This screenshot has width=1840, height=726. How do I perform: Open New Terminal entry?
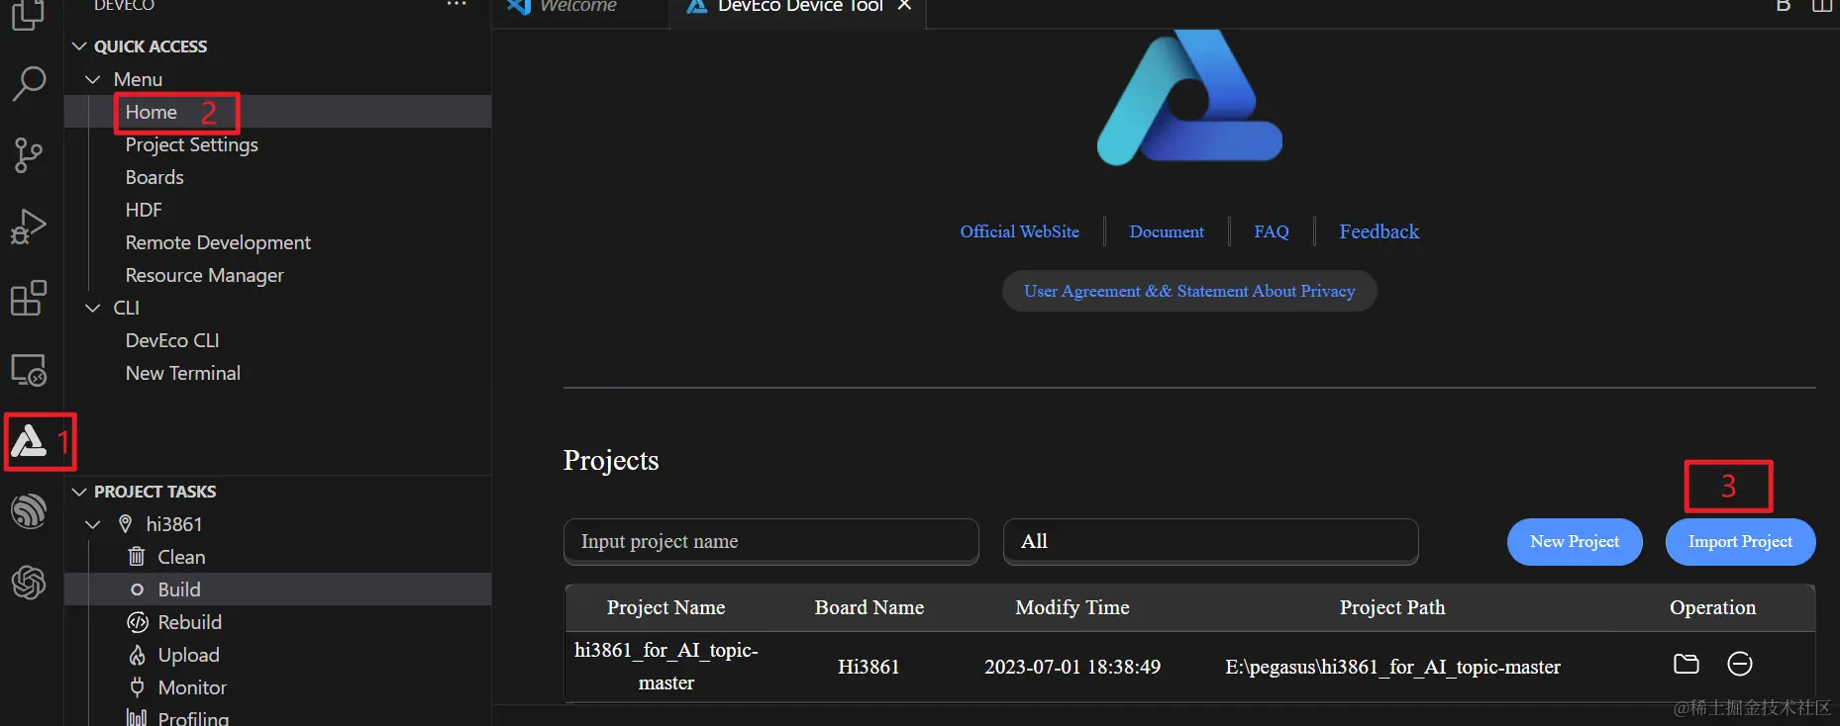coord(182,373)
